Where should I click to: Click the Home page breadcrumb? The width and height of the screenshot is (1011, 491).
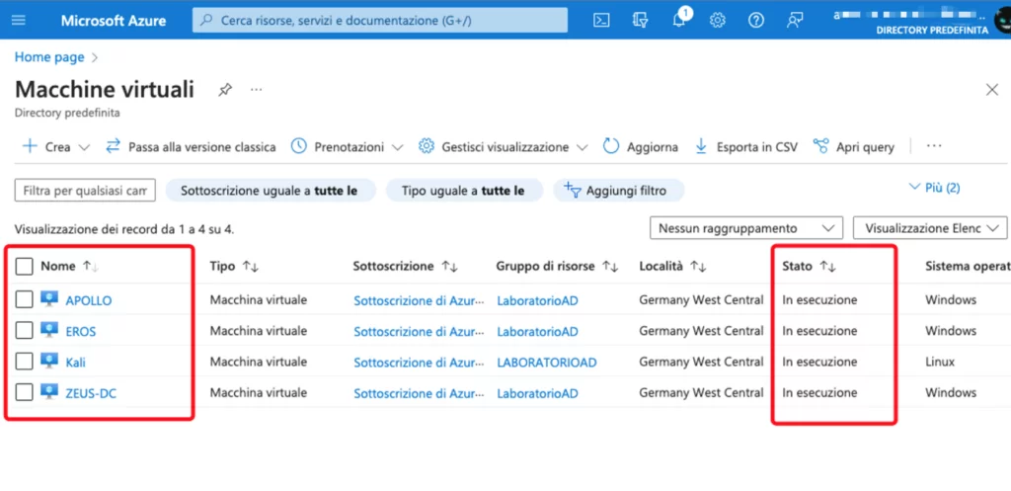click(x=49, y=57)
